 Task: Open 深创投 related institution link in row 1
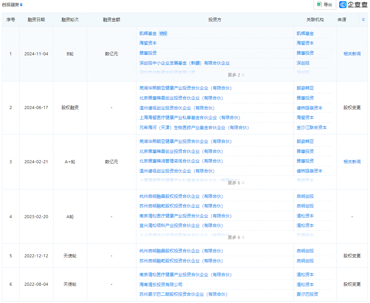(x=303, y=63)
